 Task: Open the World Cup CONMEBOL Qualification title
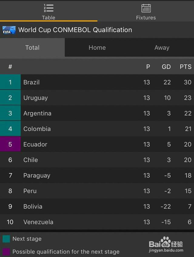(x=75, y=30)
